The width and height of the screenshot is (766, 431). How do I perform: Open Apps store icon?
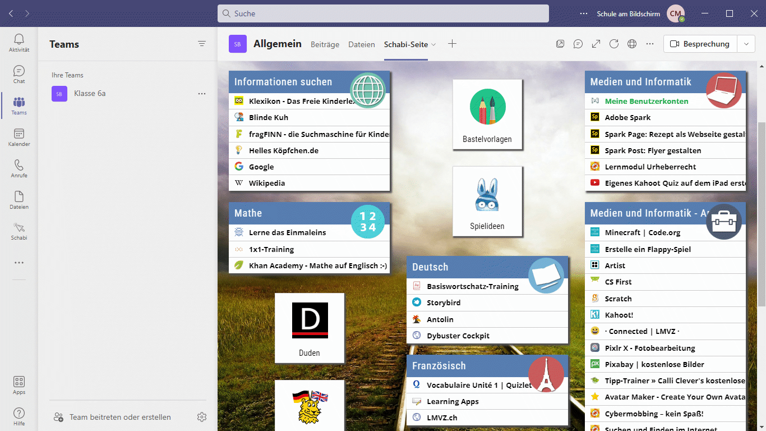pyautogui.click(x=19, y=385)
